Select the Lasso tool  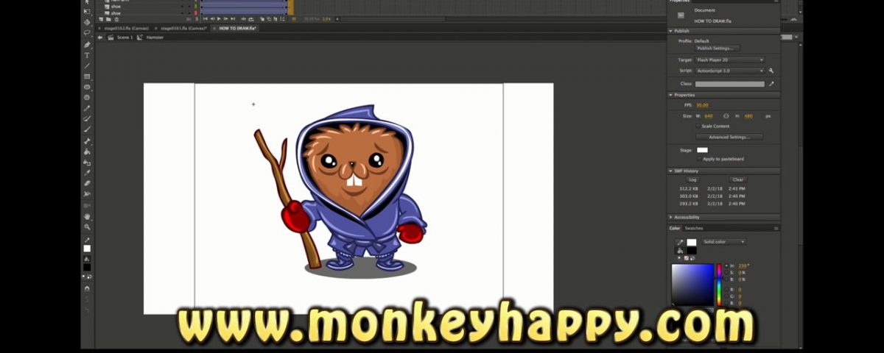coord(87,32)
